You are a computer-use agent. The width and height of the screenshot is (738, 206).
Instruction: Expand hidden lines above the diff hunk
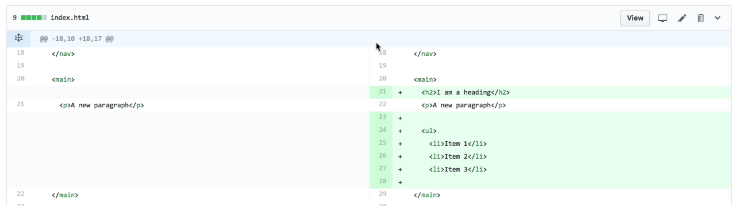click(18, 38)
